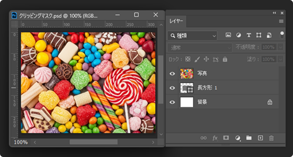This screenshot has height=157, width=293.
Task: Delete layer with trash icon
Action: tap(271, 138)
